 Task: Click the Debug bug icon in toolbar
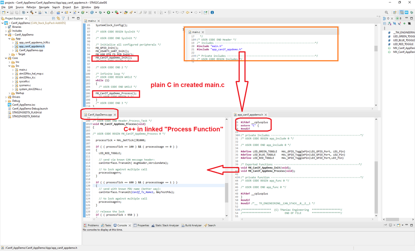100,12
